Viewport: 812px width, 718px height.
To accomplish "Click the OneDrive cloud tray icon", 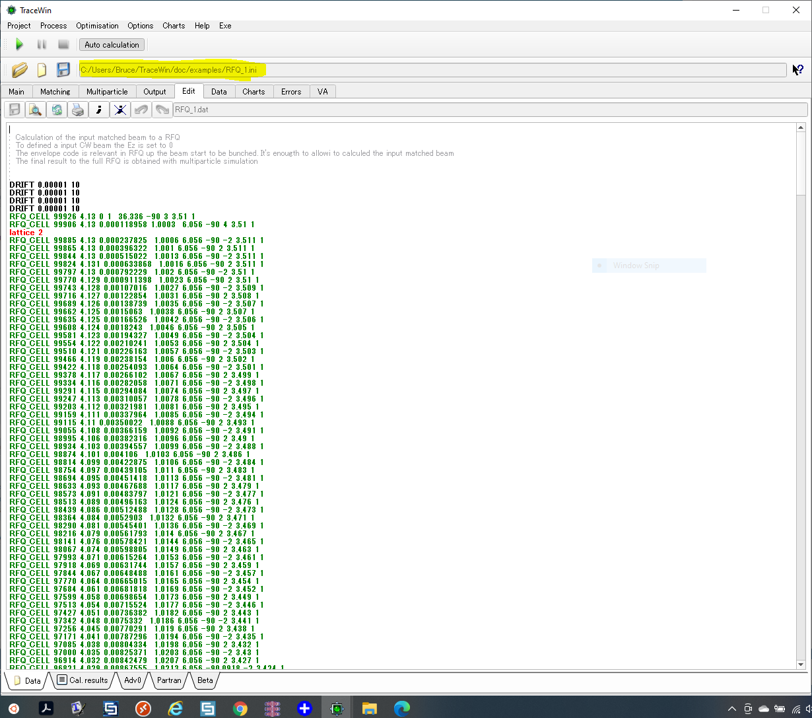I will point(764,709).
